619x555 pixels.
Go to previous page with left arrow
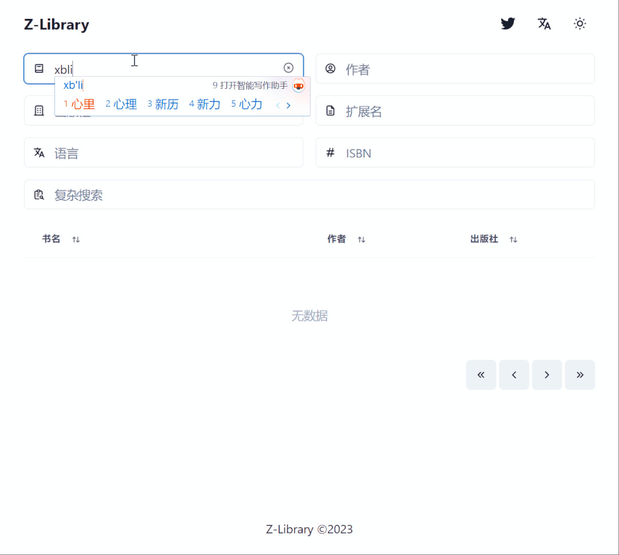[514, 375]
